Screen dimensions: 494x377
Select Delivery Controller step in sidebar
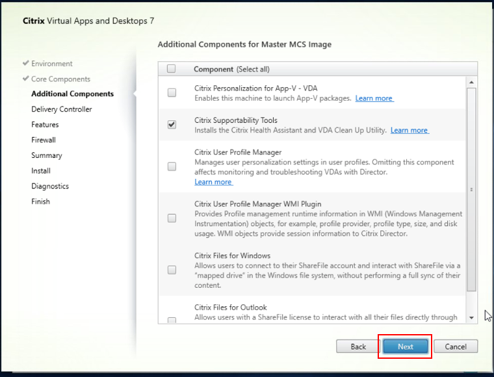click(62, 109)
